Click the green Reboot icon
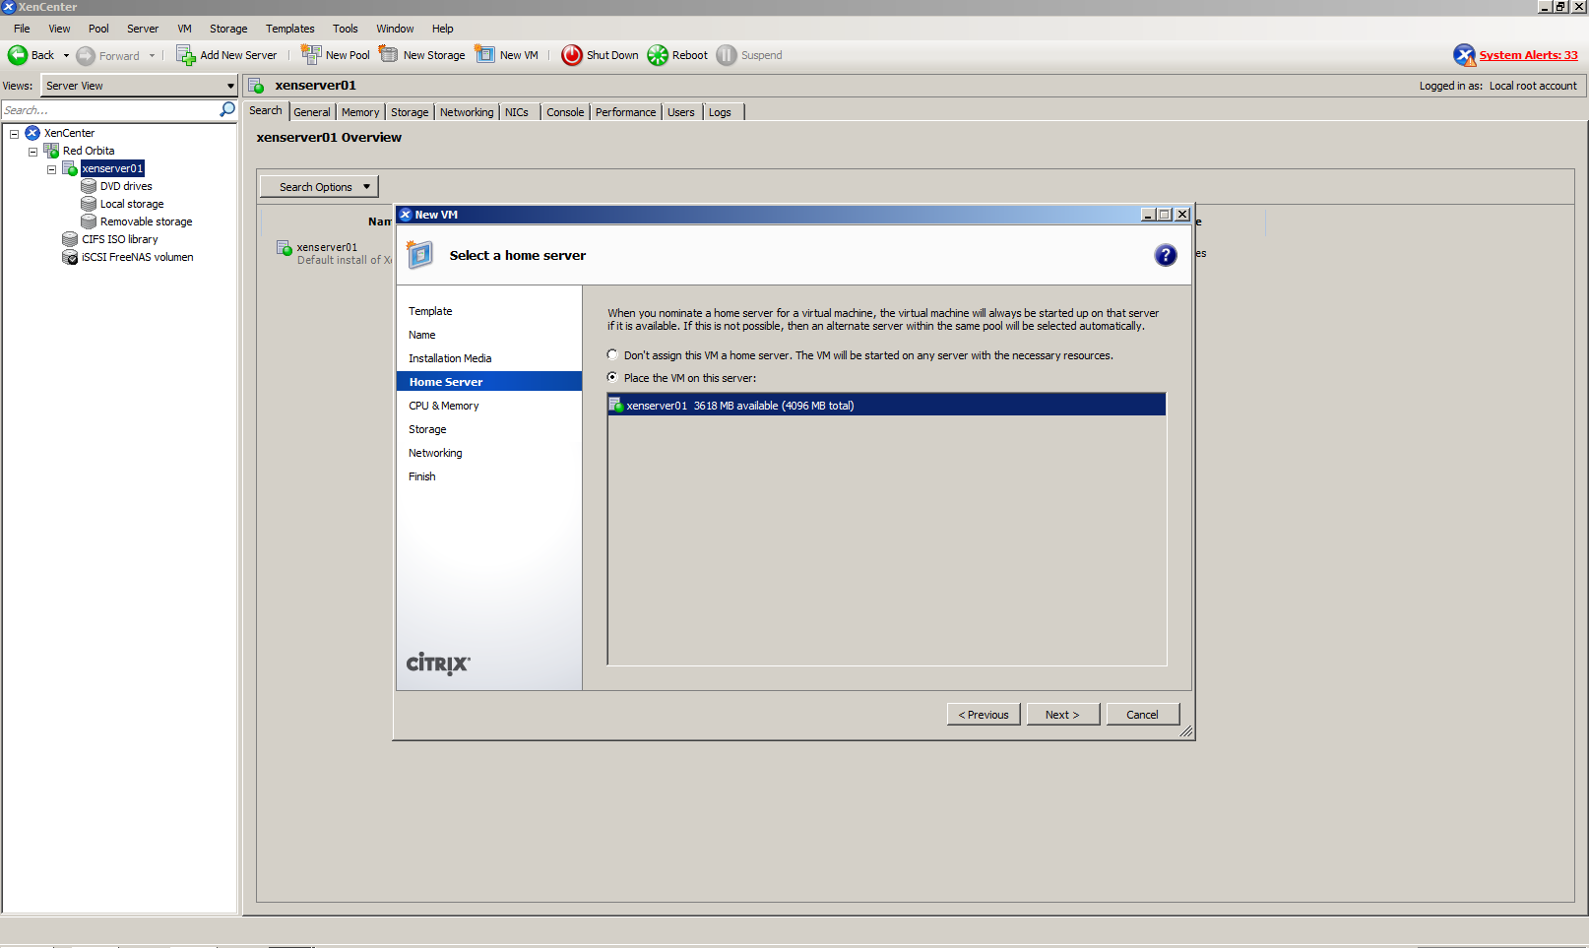This screenshot has width=1589, height=948. coord(658,55)
